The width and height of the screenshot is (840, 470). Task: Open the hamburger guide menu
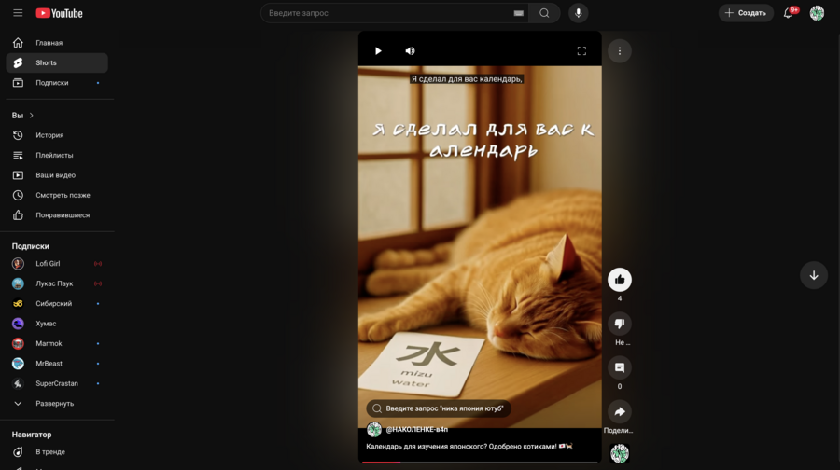[x=18, y=13]
